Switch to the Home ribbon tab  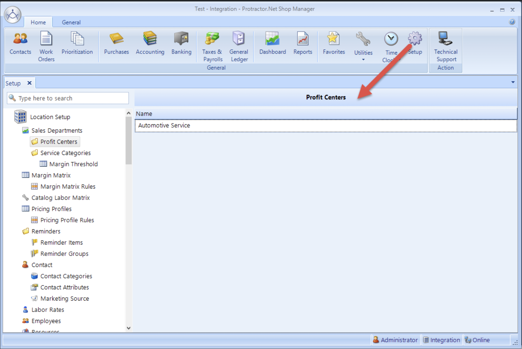coord(38,22)
